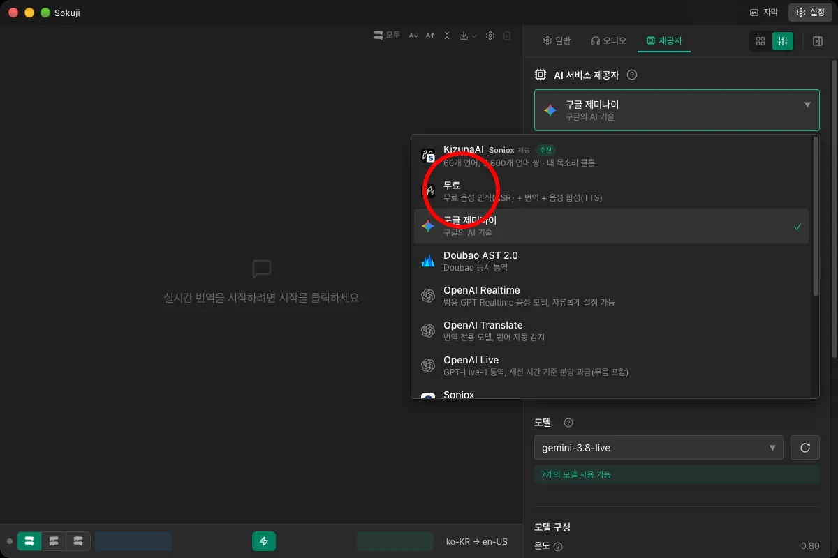Select advanced sliders view mode icon
The height and width of the screenshot is (558, 838).
(783, 42)
